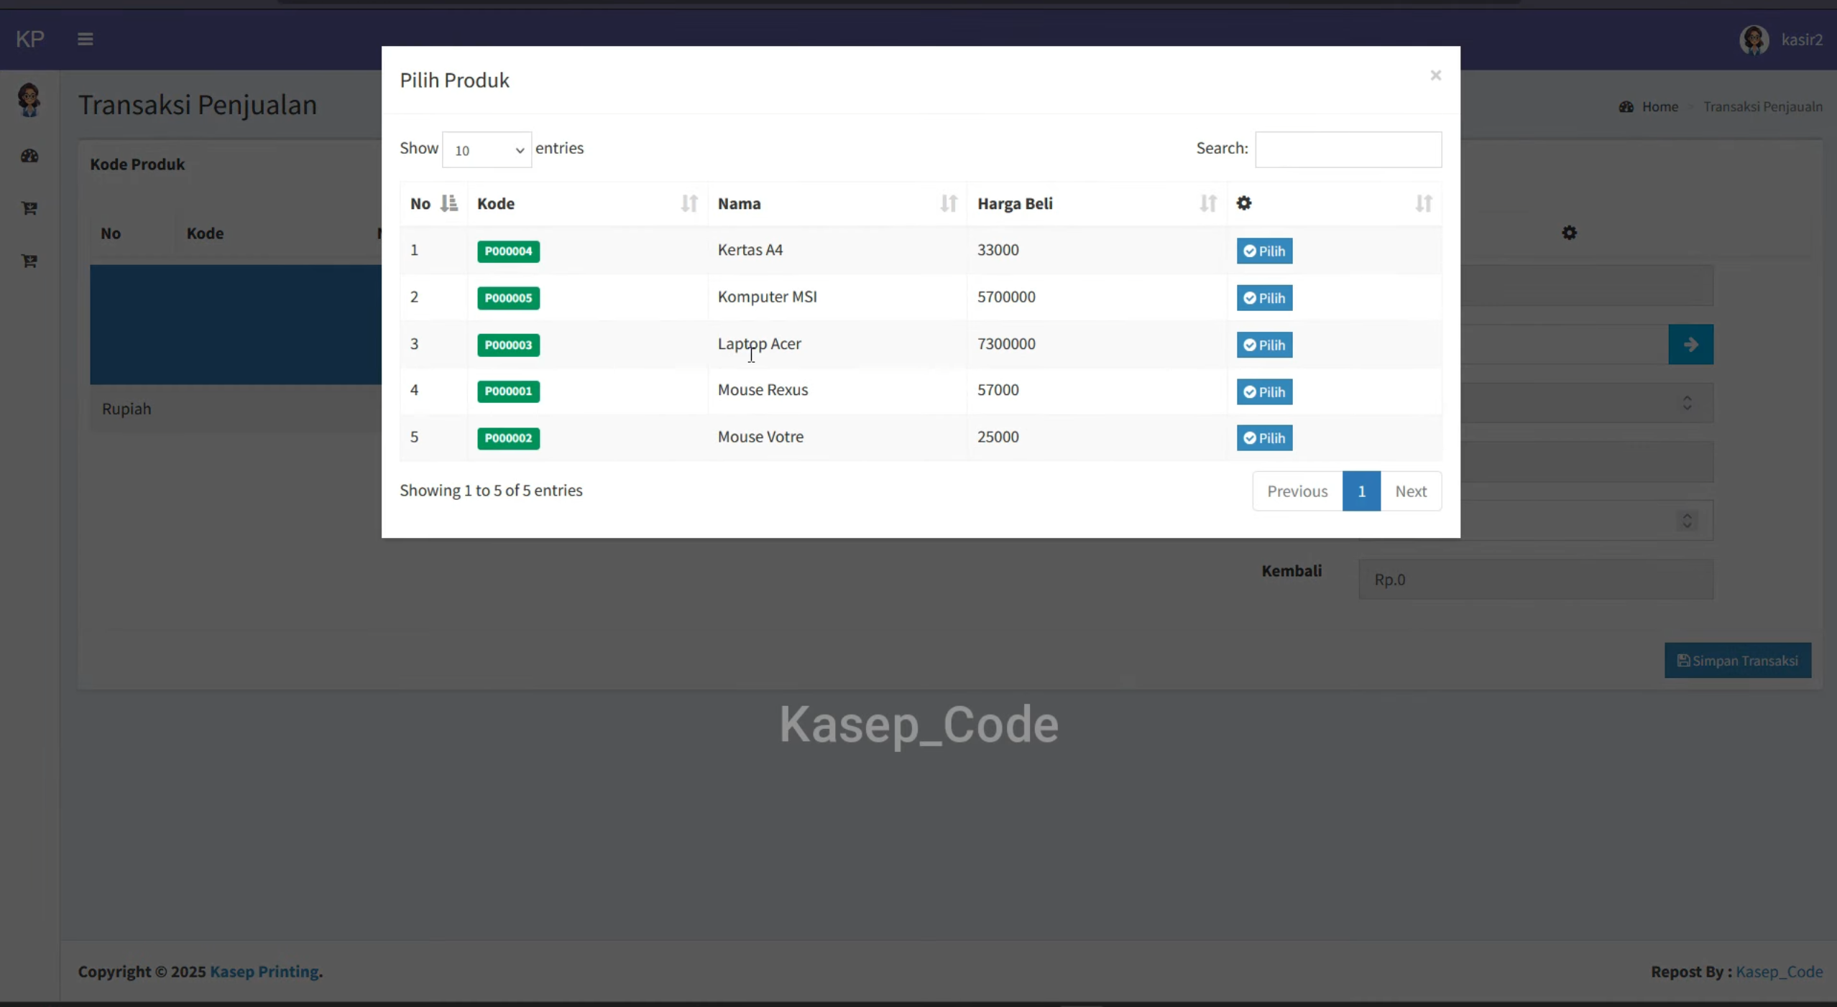The width and height of the screenshot is (1837, 1007).
Task: Go to page 1 in pagination
Action: pyautogui.click(x=1361, y=491)
